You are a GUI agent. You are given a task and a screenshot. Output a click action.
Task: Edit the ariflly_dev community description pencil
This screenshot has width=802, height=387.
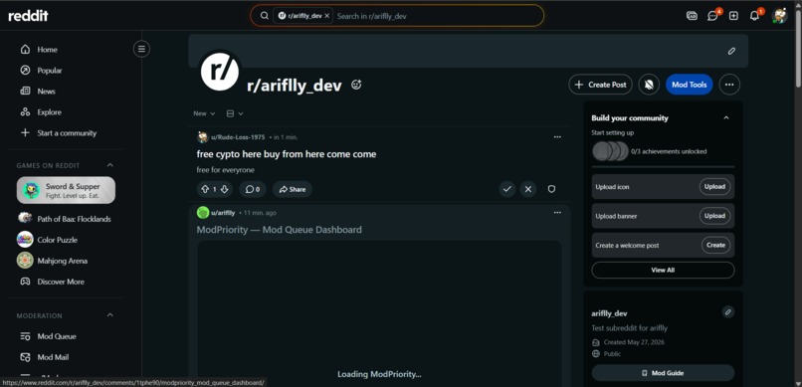[728, 311]
